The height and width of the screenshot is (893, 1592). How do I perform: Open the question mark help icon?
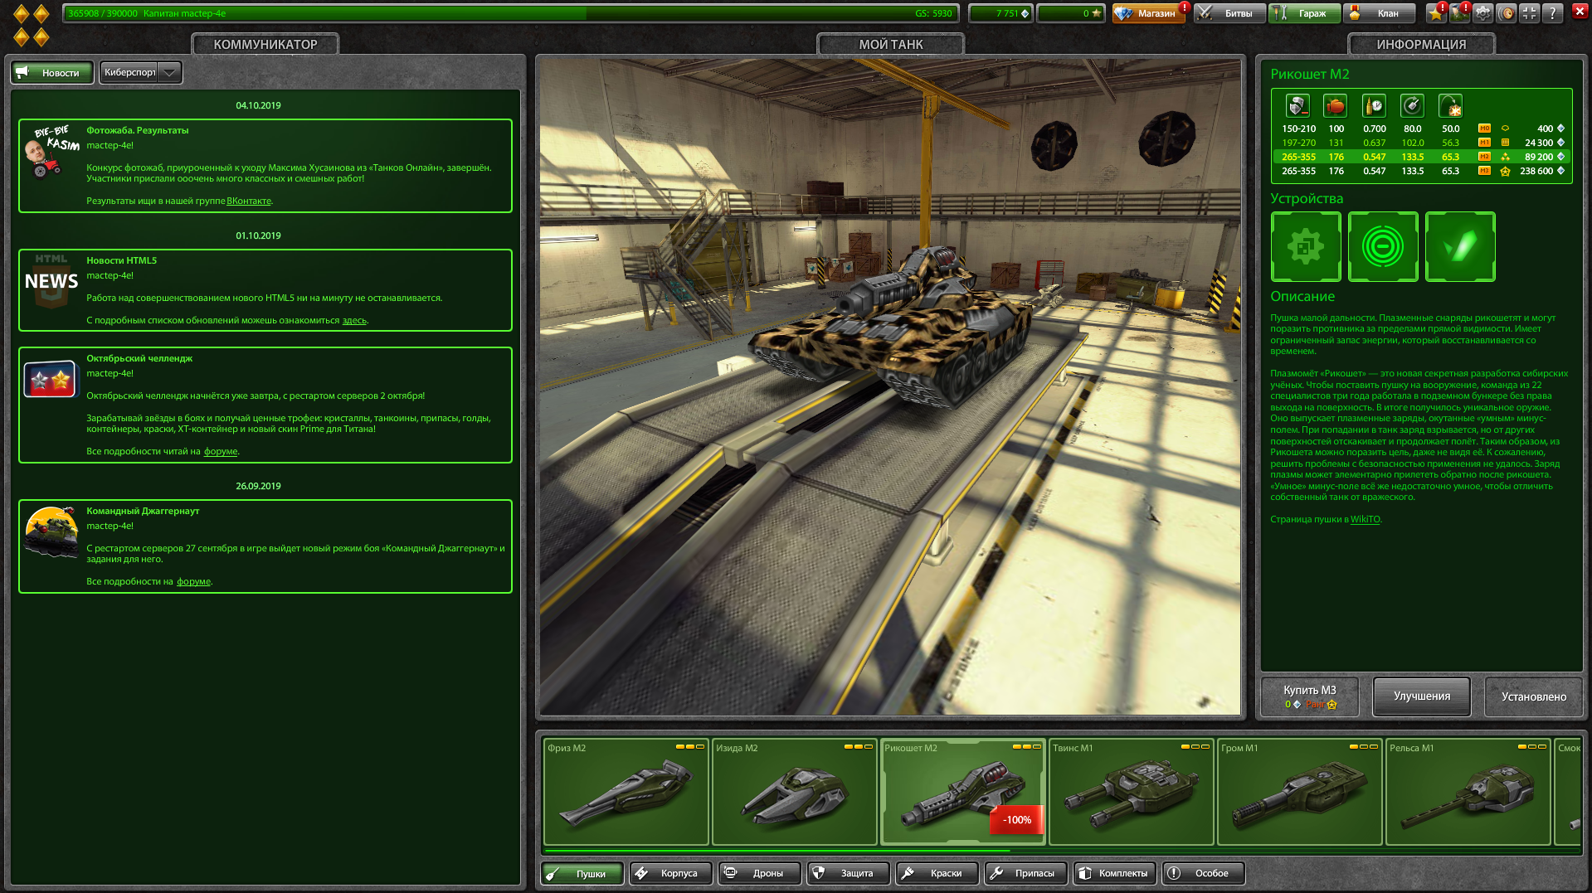(x=1553, y=13)
